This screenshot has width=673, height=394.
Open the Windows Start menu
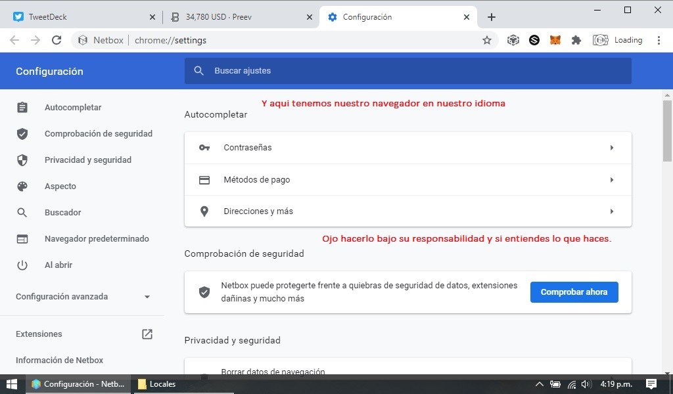pos(12,384)
